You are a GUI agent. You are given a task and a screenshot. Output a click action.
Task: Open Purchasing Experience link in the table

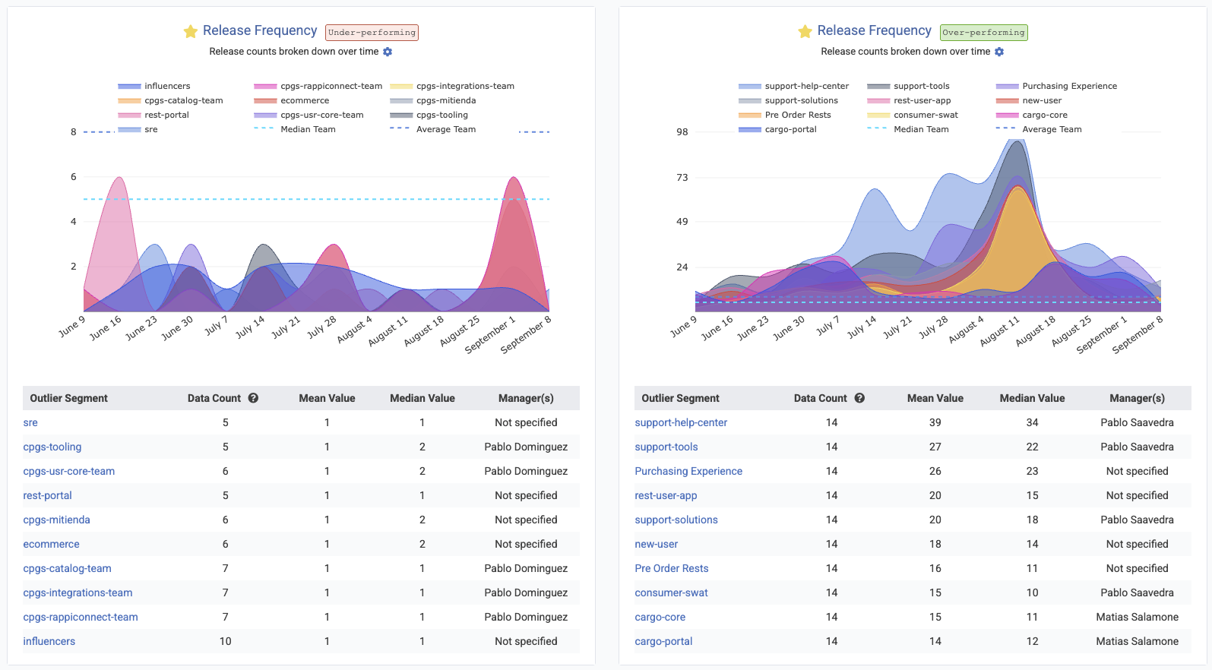pos(688,471)
